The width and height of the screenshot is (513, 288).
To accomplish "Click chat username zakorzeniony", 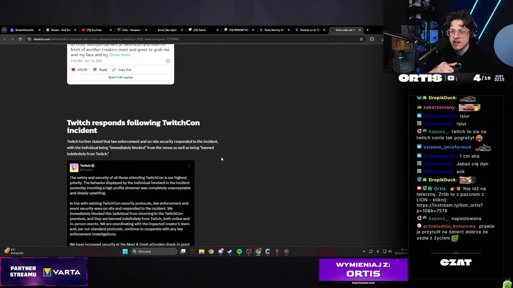I will [x=439, y=108].
